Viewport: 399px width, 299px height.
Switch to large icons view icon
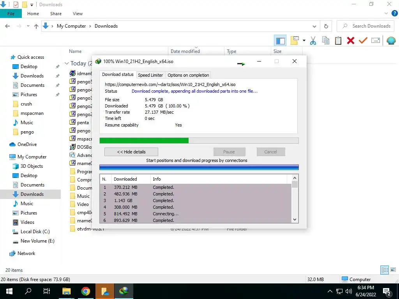coord(393,270)
